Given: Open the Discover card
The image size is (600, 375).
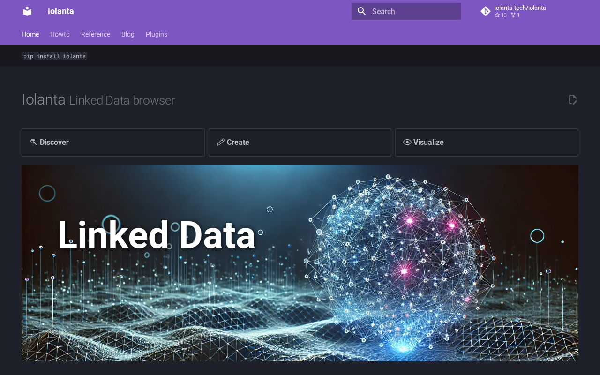Looking at the screenshot, I should (x=113, y=142).
